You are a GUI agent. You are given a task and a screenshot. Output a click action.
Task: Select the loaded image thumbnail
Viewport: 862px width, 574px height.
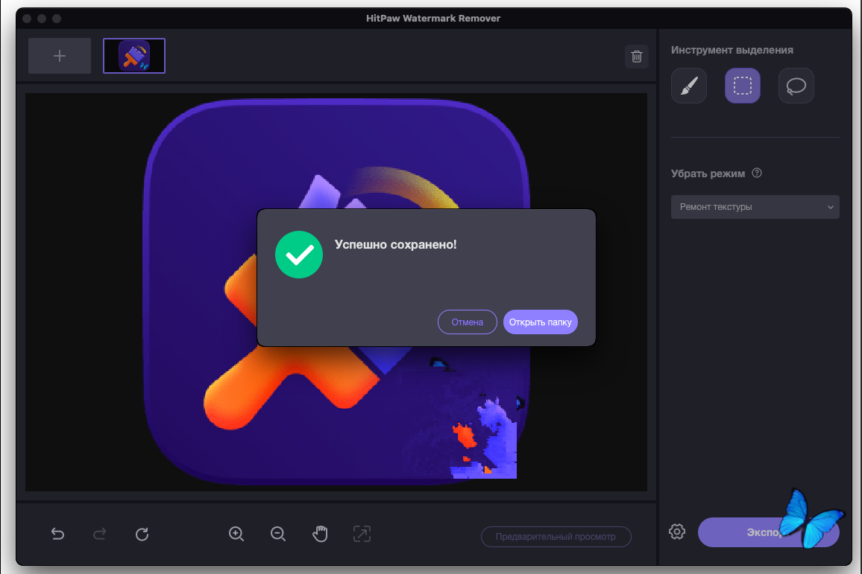(134, 56)
